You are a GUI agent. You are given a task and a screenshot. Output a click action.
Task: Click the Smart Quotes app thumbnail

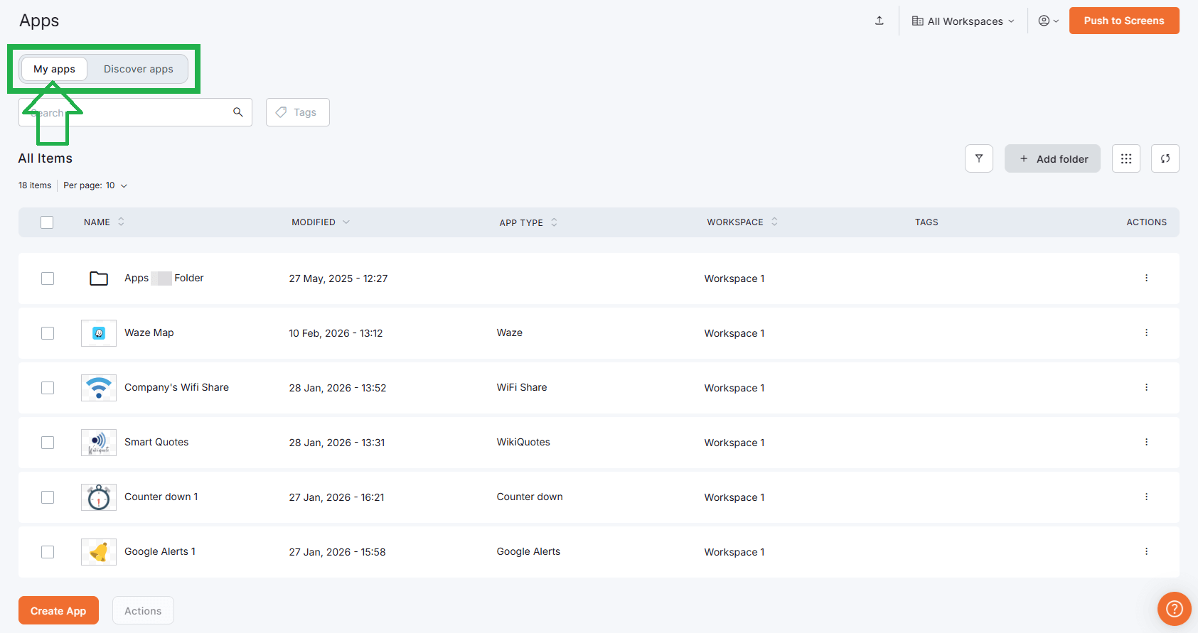tap(99, 443)
